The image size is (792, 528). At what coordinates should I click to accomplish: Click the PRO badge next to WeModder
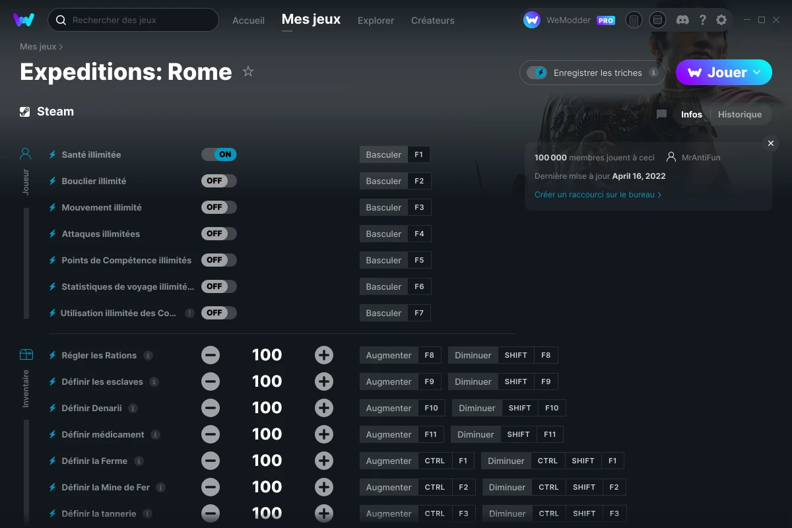coord(606,20)
